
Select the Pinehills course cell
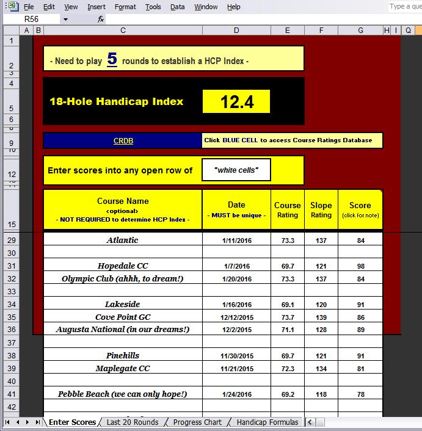123,355
